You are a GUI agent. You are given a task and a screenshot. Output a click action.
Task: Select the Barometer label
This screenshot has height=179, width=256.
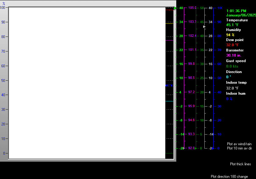point(235,50)
